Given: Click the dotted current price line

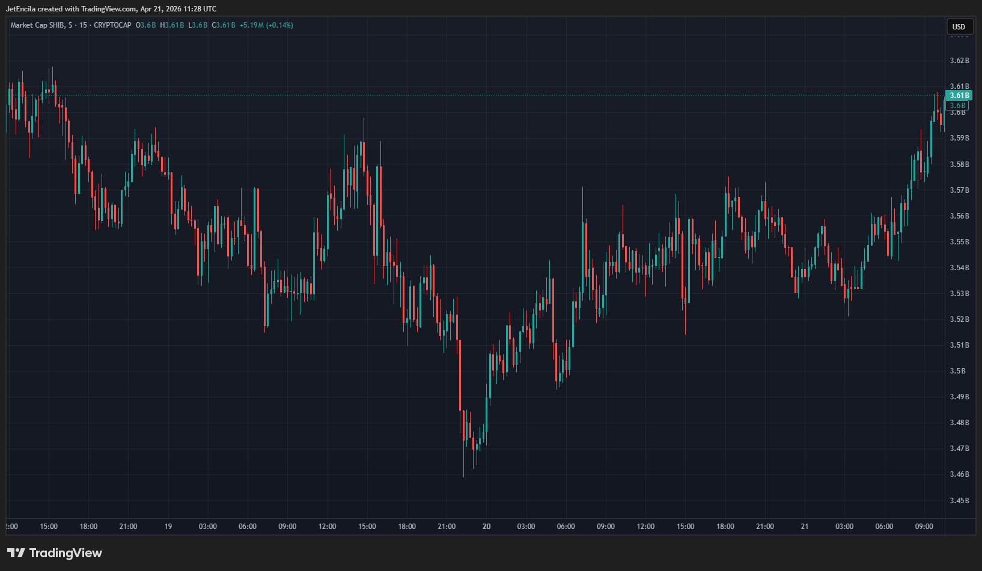Looking at the screenshot, I should coord(481,95).
